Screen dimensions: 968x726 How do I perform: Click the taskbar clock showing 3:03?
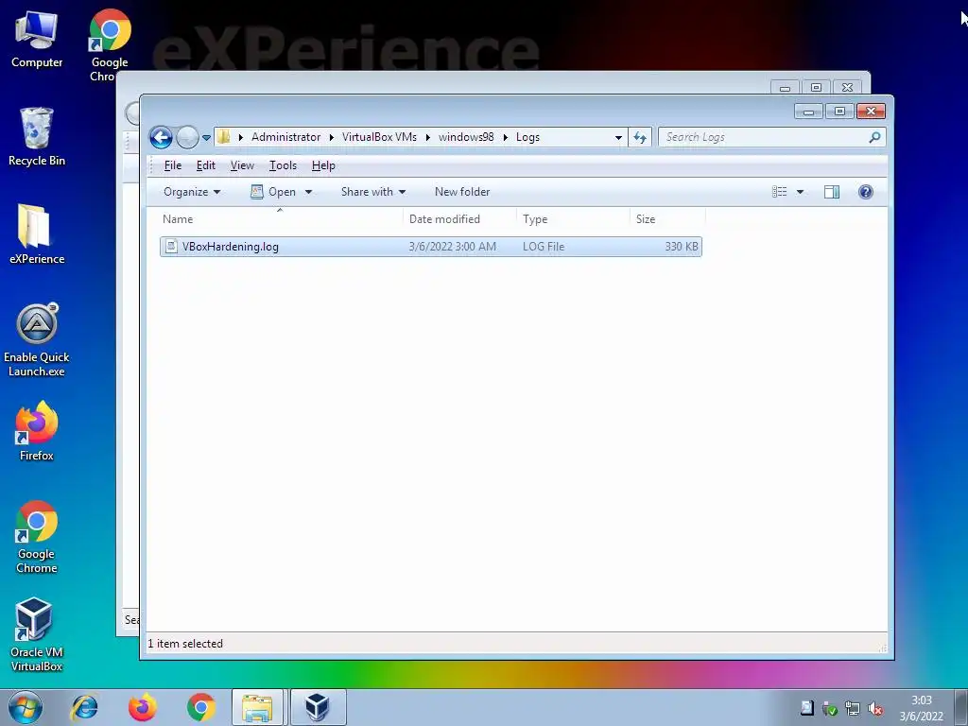point(921,708)
